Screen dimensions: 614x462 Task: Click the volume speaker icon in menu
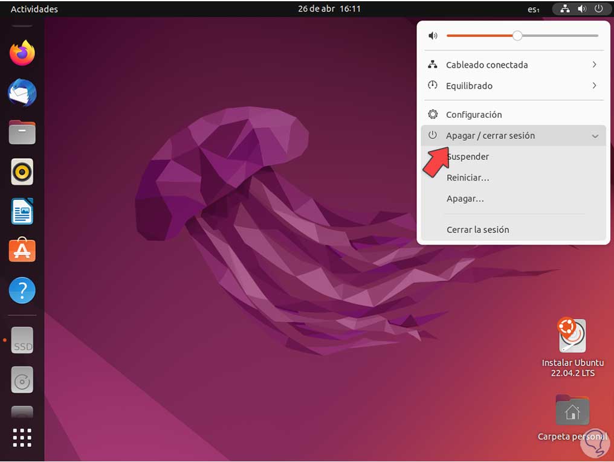pyautogui.click(x=433, y=36)
